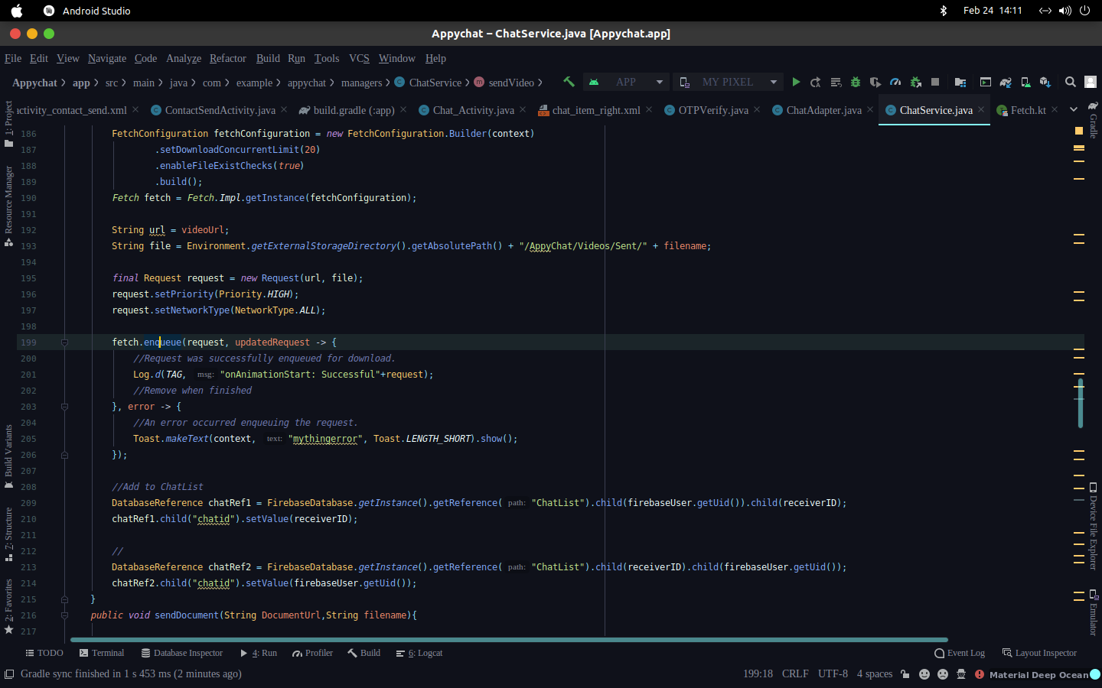Viewport: 1102px width, 688px height.
Task: Start the Debug session bug icon
Action: (x=855, y=82)
